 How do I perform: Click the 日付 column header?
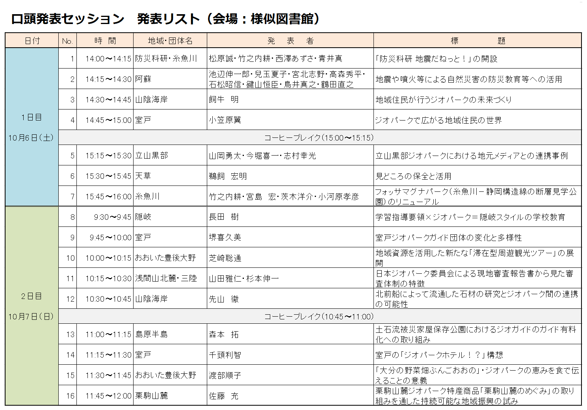[32, 41]
